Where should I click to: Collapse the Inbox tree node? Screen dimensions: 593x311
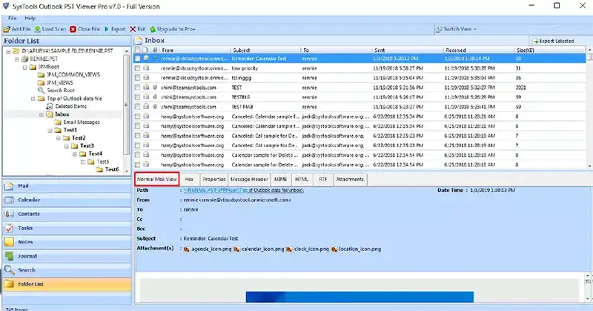point(42,114)
